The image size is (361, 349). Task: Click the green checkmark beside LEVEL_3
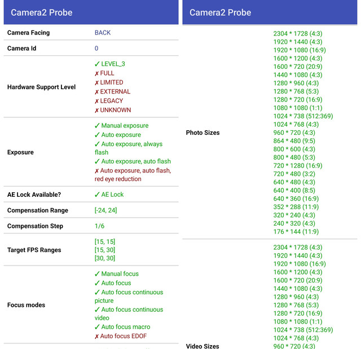pyautogui.click(x=97, y=64)
